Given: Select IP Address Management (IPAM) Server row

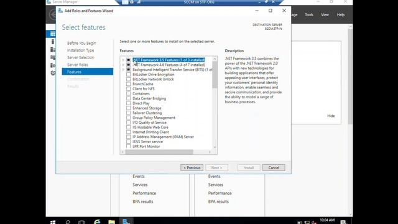Looking at the screenshot, I should click(x=163, y=137).
